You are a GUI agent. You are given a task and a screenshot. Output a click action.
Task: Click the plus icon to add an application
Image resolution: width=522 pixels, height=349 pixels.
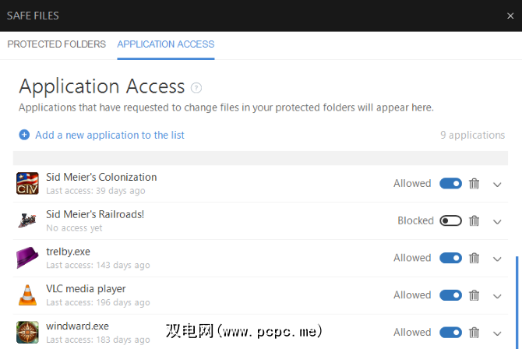[24, 135]
